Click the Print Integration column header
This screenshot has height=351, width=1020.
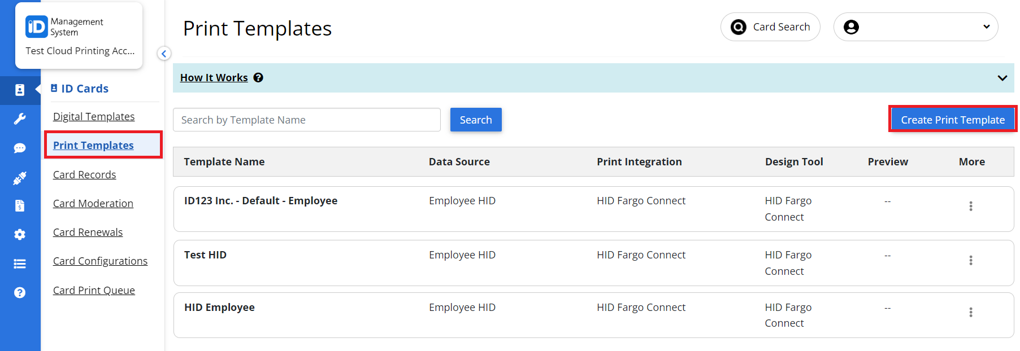639,162
